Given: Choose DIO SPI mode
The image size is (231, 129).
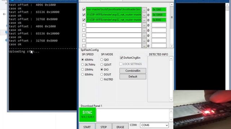Looking at the screenshot, I should [x=102, y=70].
